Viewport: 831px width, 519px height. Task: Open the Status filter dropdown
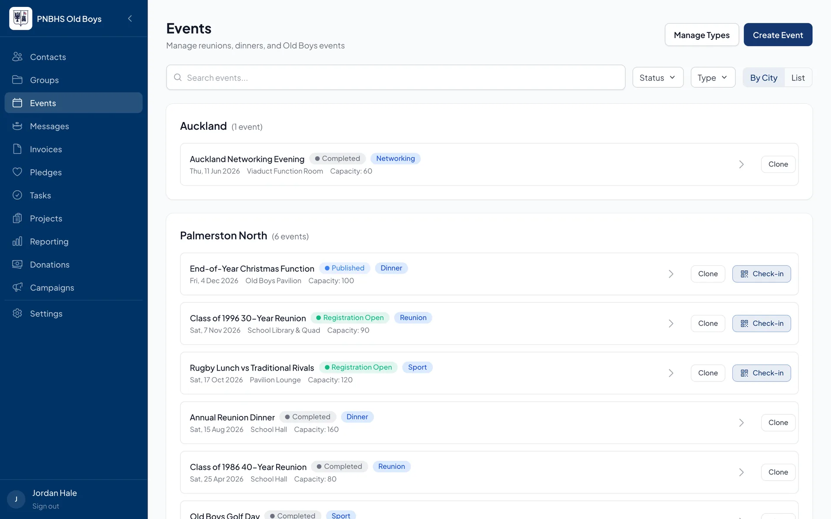click(658, 77)
